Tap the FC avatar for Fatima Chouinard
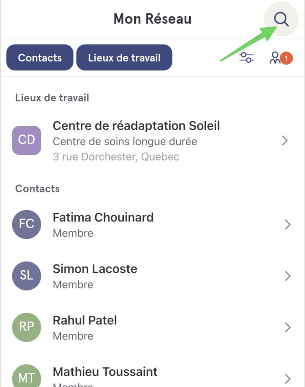Screen dimensions: 305x387 27,224
